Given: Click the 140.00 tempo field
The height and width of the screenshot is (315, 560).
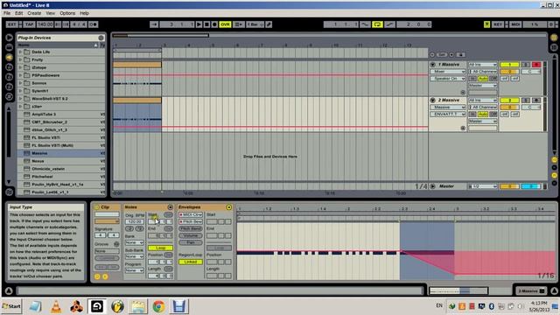Looking at the screenshot, I should [45, 24].
